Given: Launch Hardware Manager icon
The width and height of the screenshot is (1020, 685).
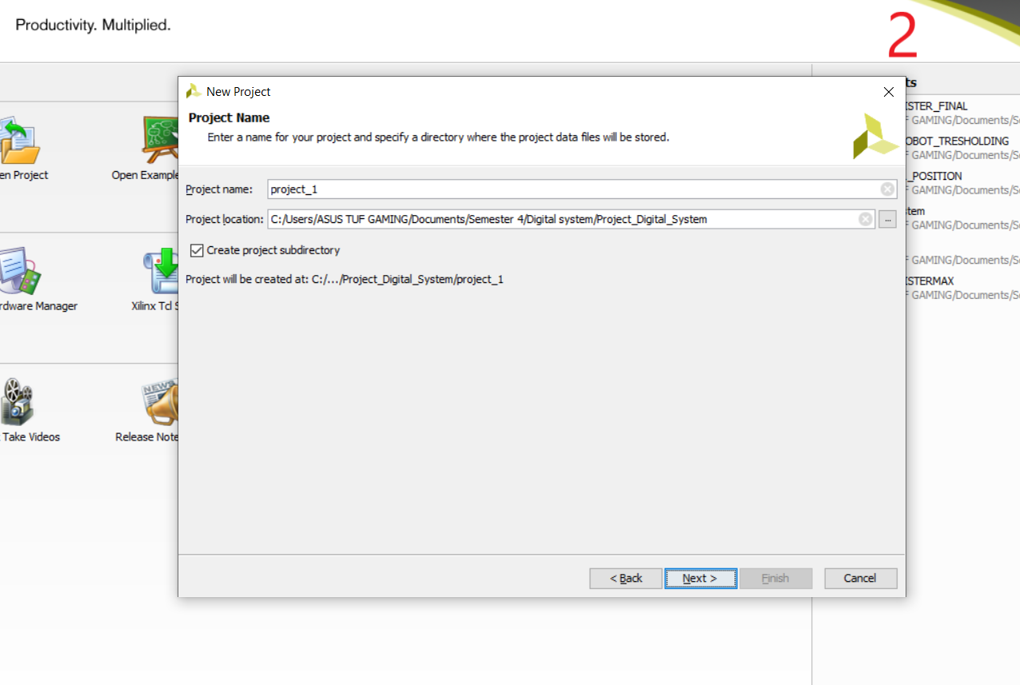Looking at the screenshot, I should click(20, 270).
